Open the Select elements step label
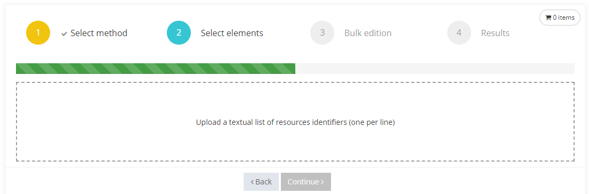 click(232, 33)
